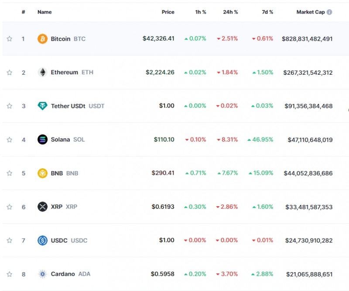Click the Bitcoin coin logo icon
This screenshot has width=349, height=291.
coord(42,39)
